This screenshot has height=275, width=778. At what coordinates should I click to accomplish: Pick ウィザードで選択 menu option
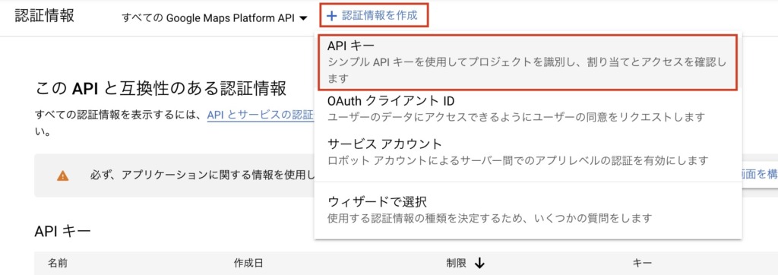528,210
